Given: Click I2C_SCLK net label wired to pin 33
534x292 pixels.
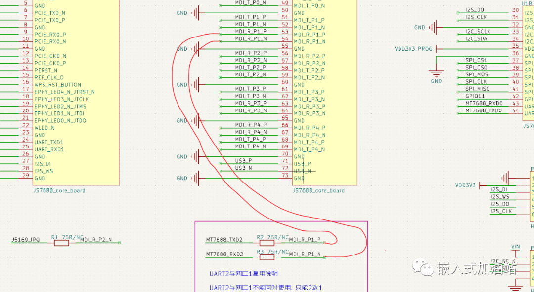Looking at the screenshot, I should tap(478, 32).
